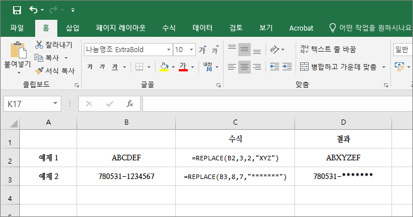Open number format 일반 box
413x217 pixels.
pos(403,49)
